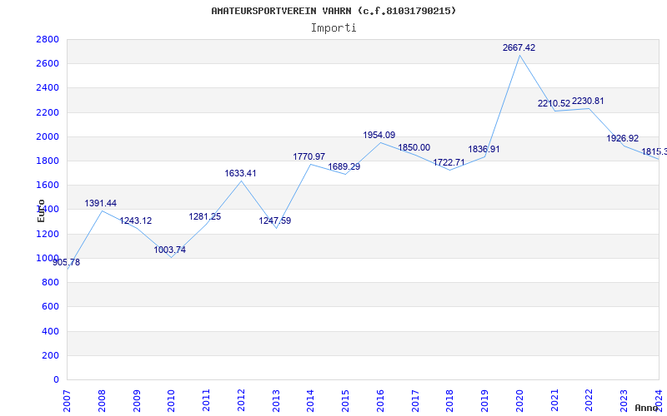The height and width of the screenshot is (416, 667).
Task: Click the 1003.74 data point label
Action: pyautogui.click(x=170, y=250)
